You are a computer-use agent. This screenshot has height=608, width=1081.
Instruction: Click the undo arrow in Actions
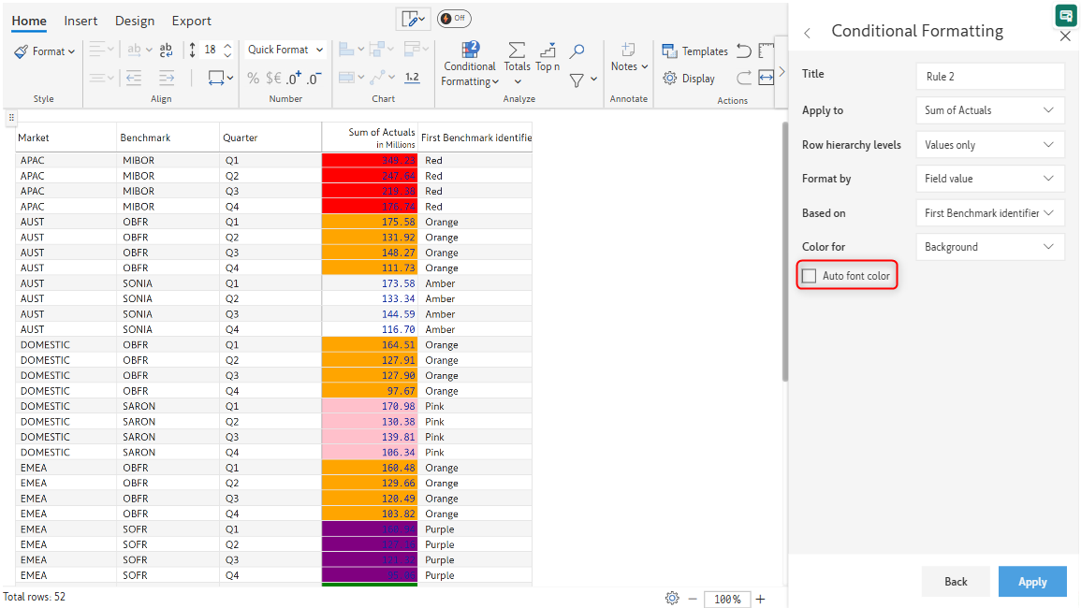tap(744, 51)
